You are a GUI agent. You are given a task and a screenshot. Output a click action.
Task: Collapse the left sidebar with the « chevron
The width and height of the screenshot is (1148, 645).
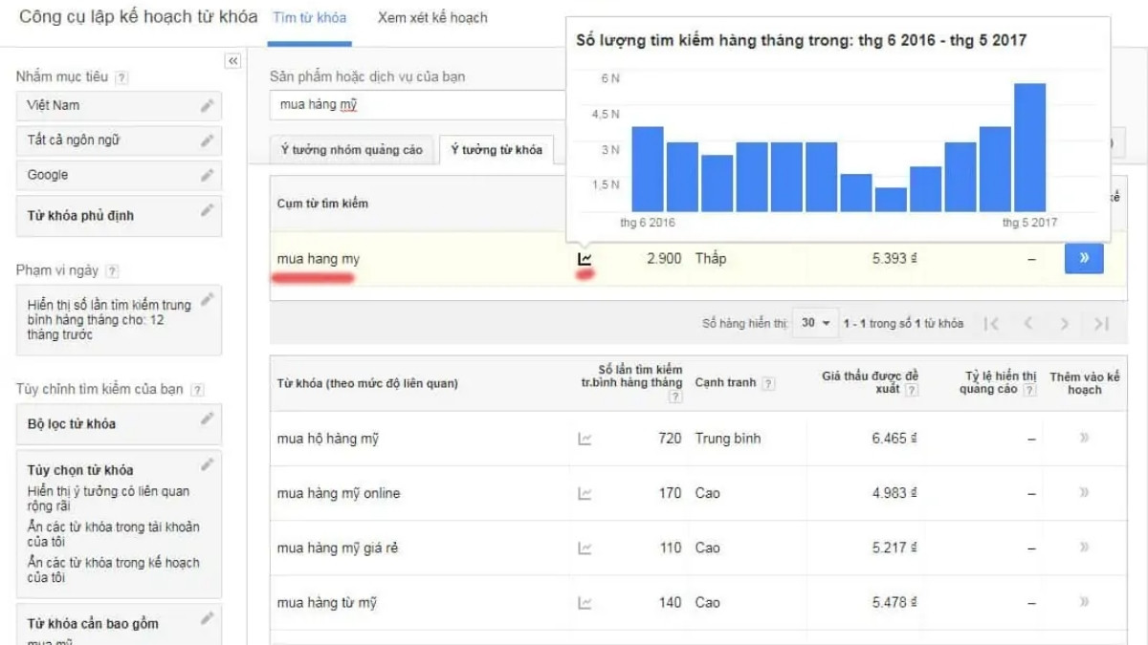click(x=232, y=60)
